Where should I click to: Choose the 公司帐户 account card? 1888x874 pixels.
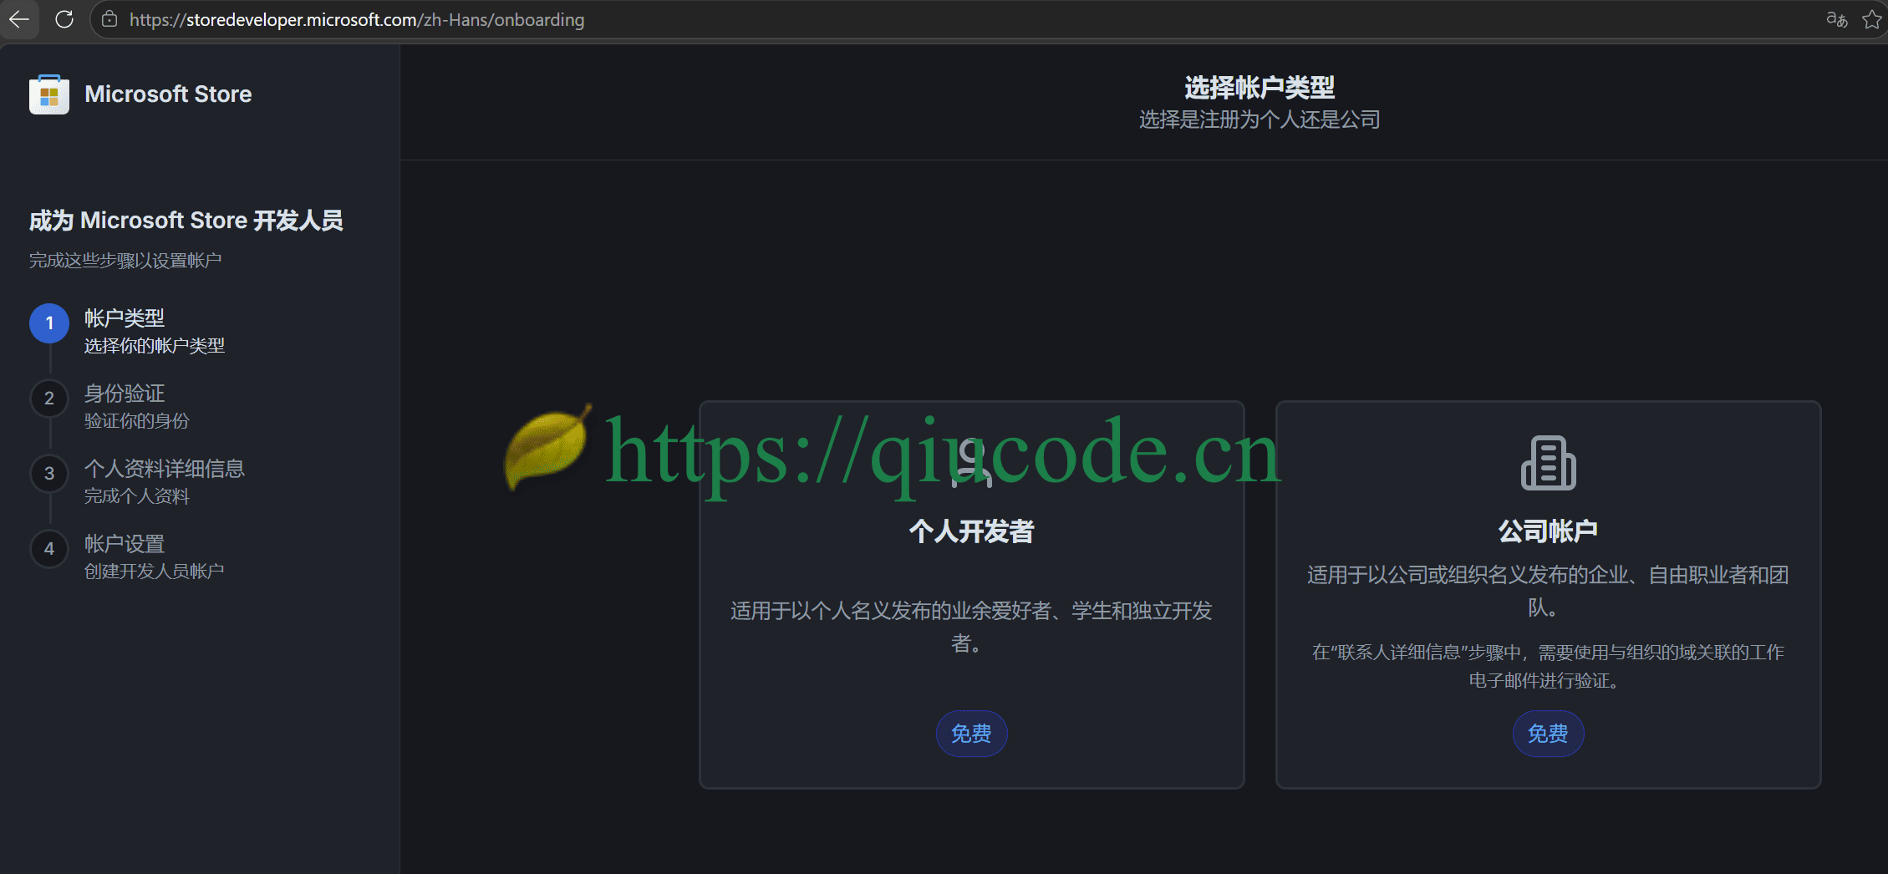[1548, 594]
